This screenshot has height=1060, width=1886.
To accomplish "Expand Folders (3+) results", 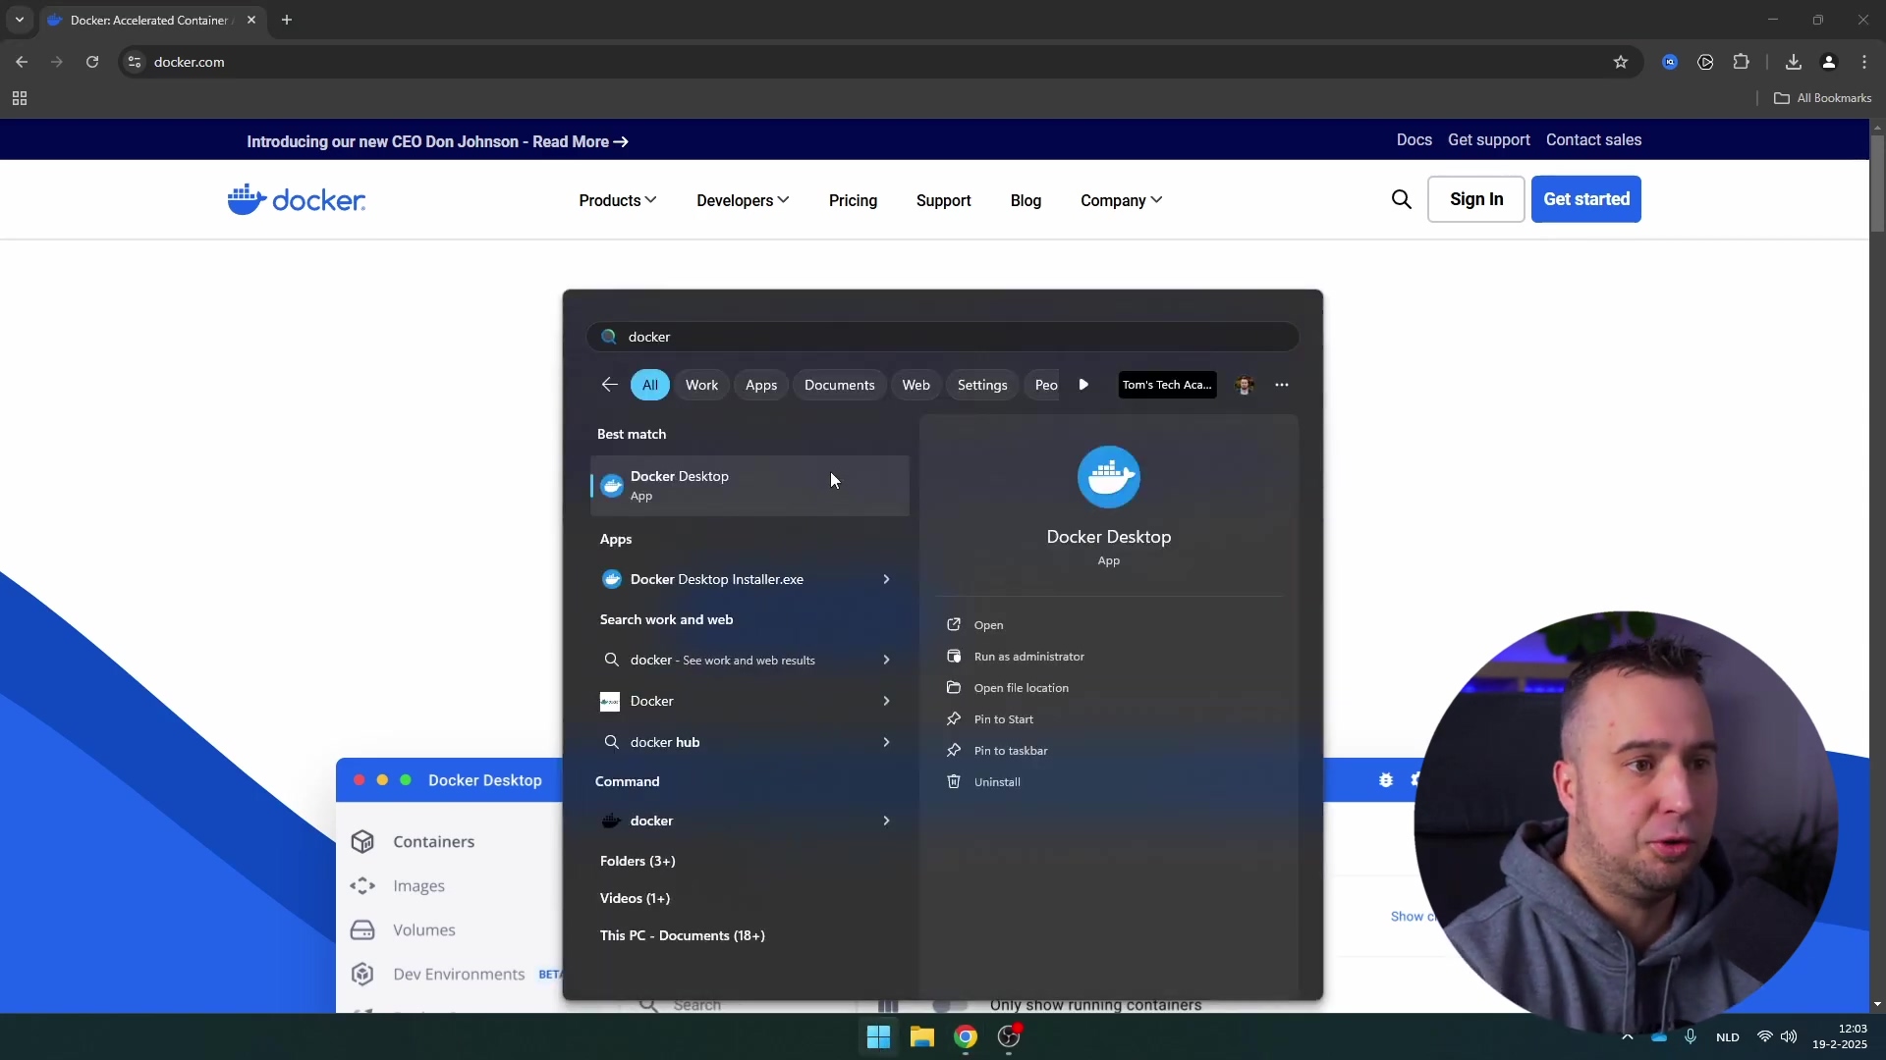I will 638,861.
